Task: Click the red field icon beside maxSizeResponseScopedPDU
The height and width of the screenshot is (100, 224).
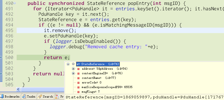Action: point(78,87)
